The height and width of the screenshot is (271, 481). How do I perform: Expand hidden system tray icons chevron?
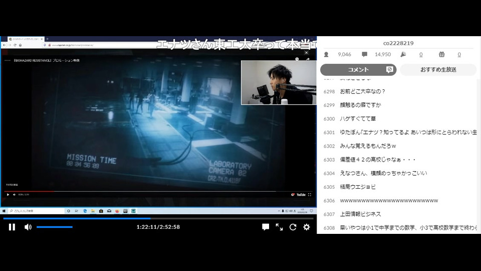[x=279, y=211]
